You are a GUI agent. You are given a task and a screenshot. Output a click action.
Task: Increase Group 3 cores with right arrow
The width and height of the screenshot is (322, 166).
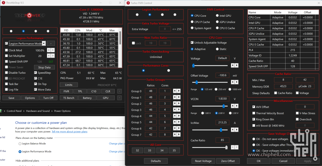coord(179,110)
